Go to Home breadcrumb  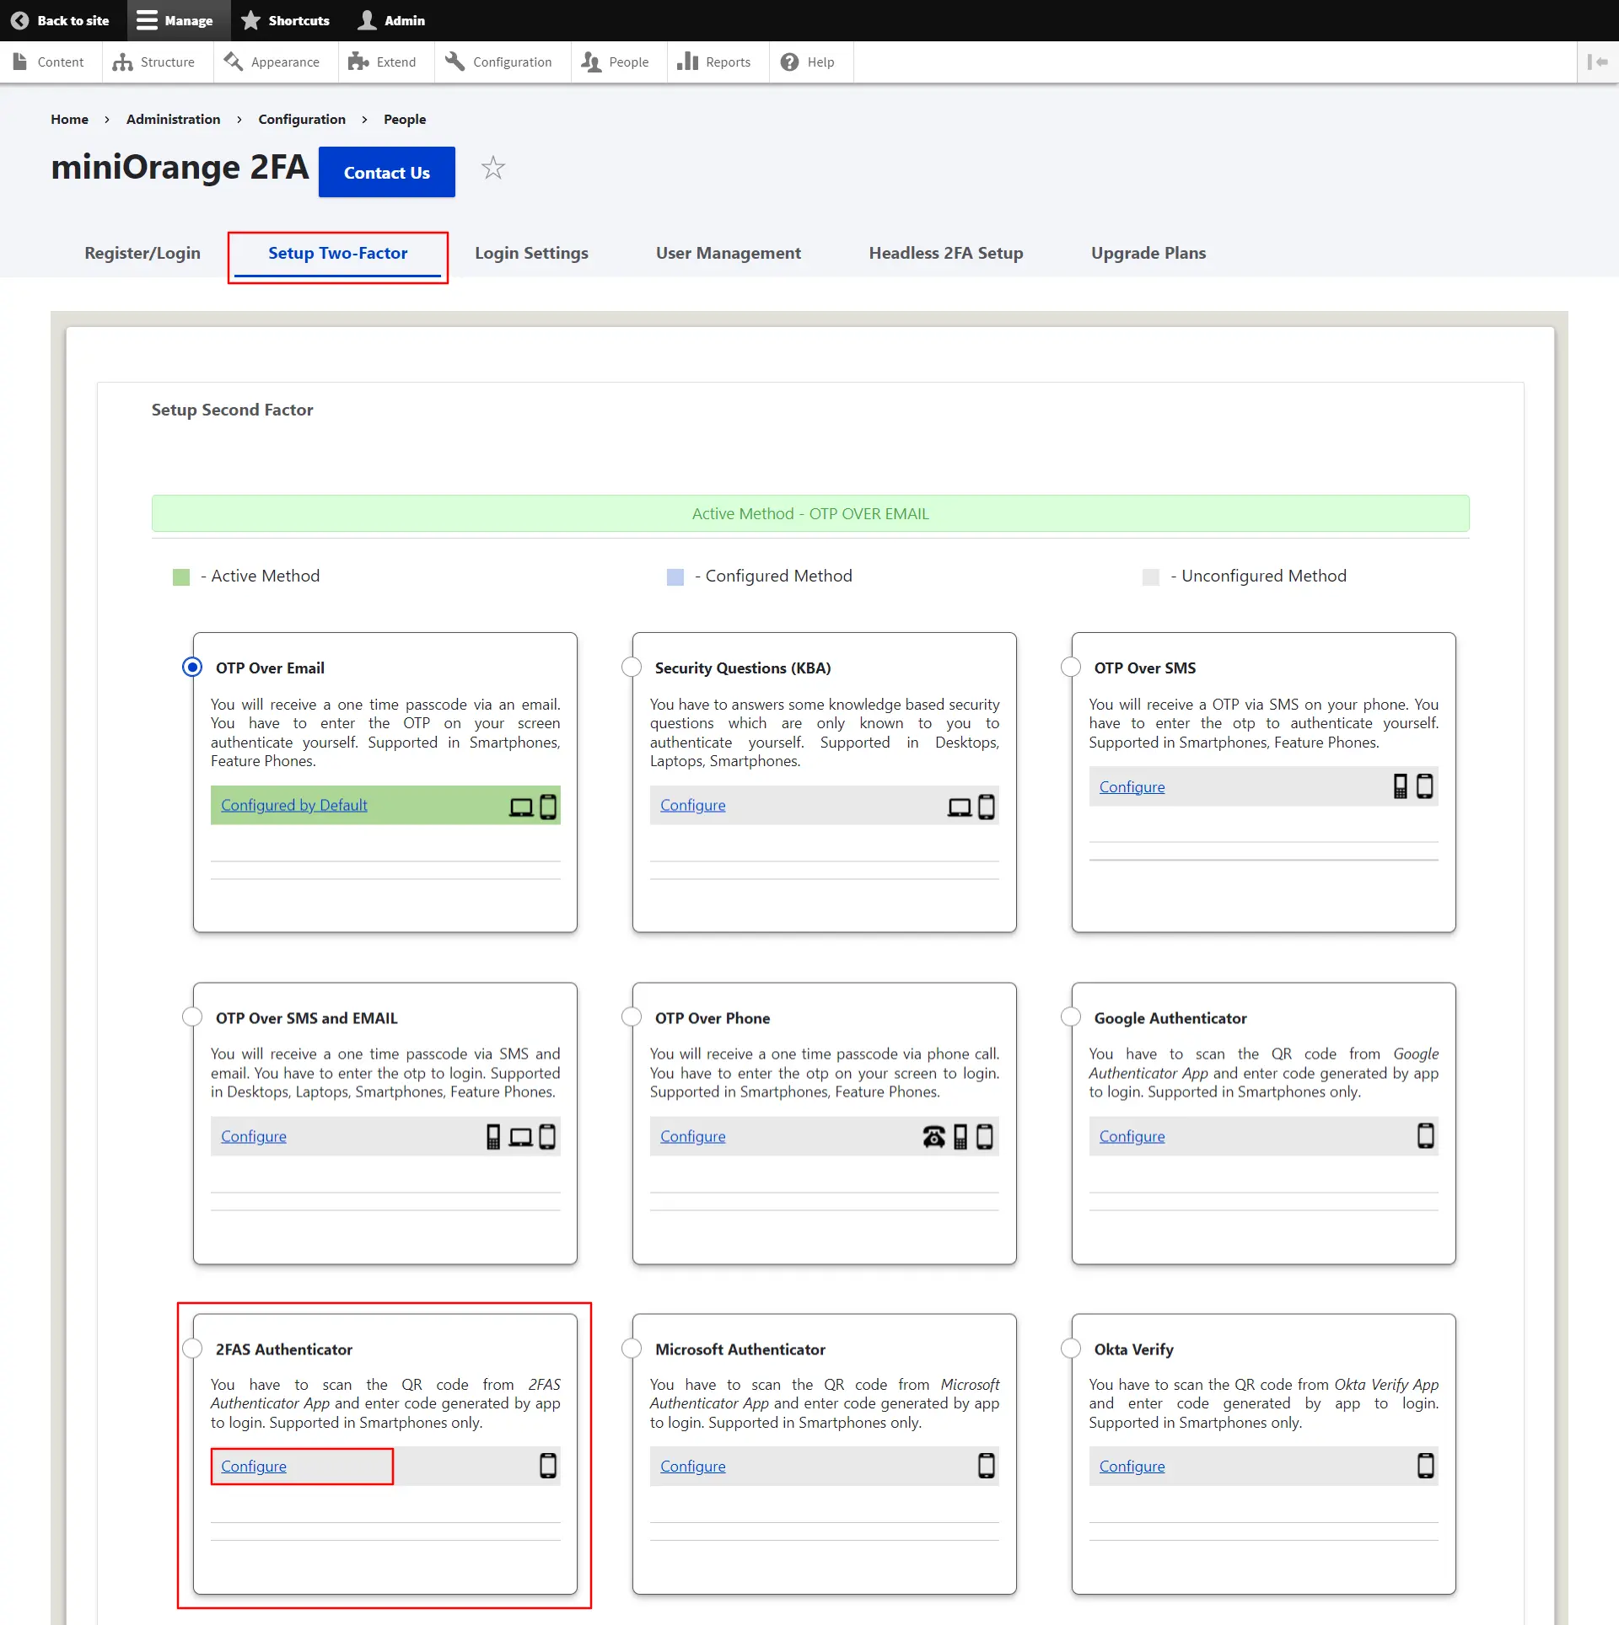point(69,119)
